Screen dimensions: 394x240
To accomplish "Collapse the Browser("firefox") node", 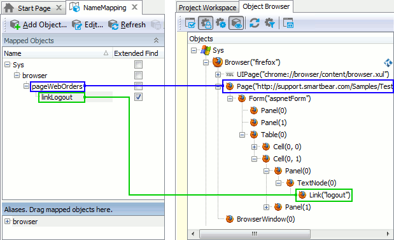I will (x=206, y=62).
